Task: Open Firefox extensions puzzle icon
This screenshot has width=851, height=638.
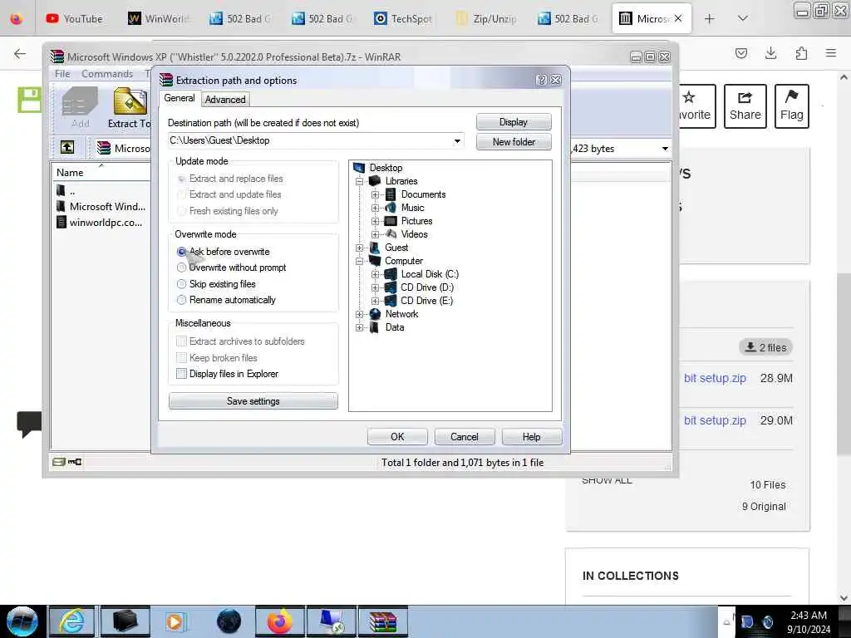Action: click(801, 52)
